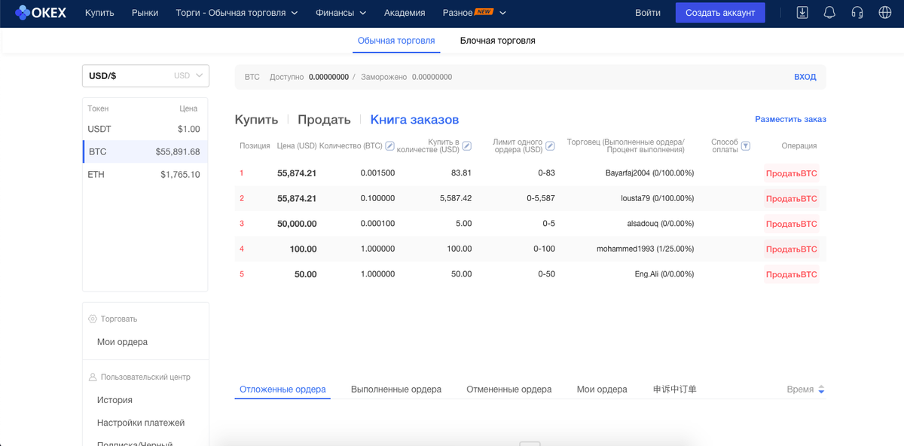This screenshot has height=446, width=904.
Task: Expand the Торги - Обычная торговля menu
Action: tap(237, 13)
